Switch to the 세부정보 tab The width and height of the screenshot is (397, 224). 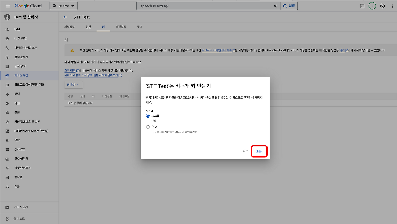(x=69, y=27)
